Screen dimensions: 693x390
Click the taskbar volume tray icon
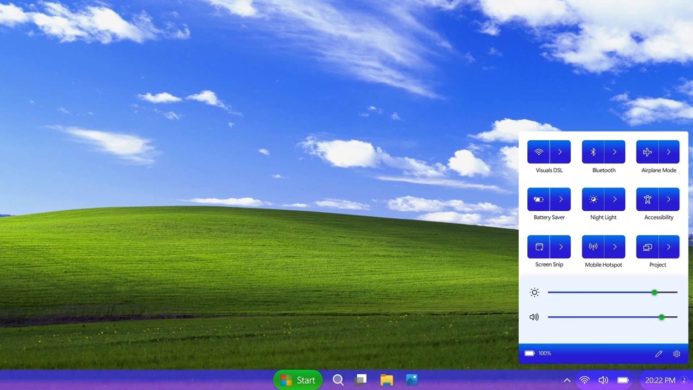click(603, 380)
